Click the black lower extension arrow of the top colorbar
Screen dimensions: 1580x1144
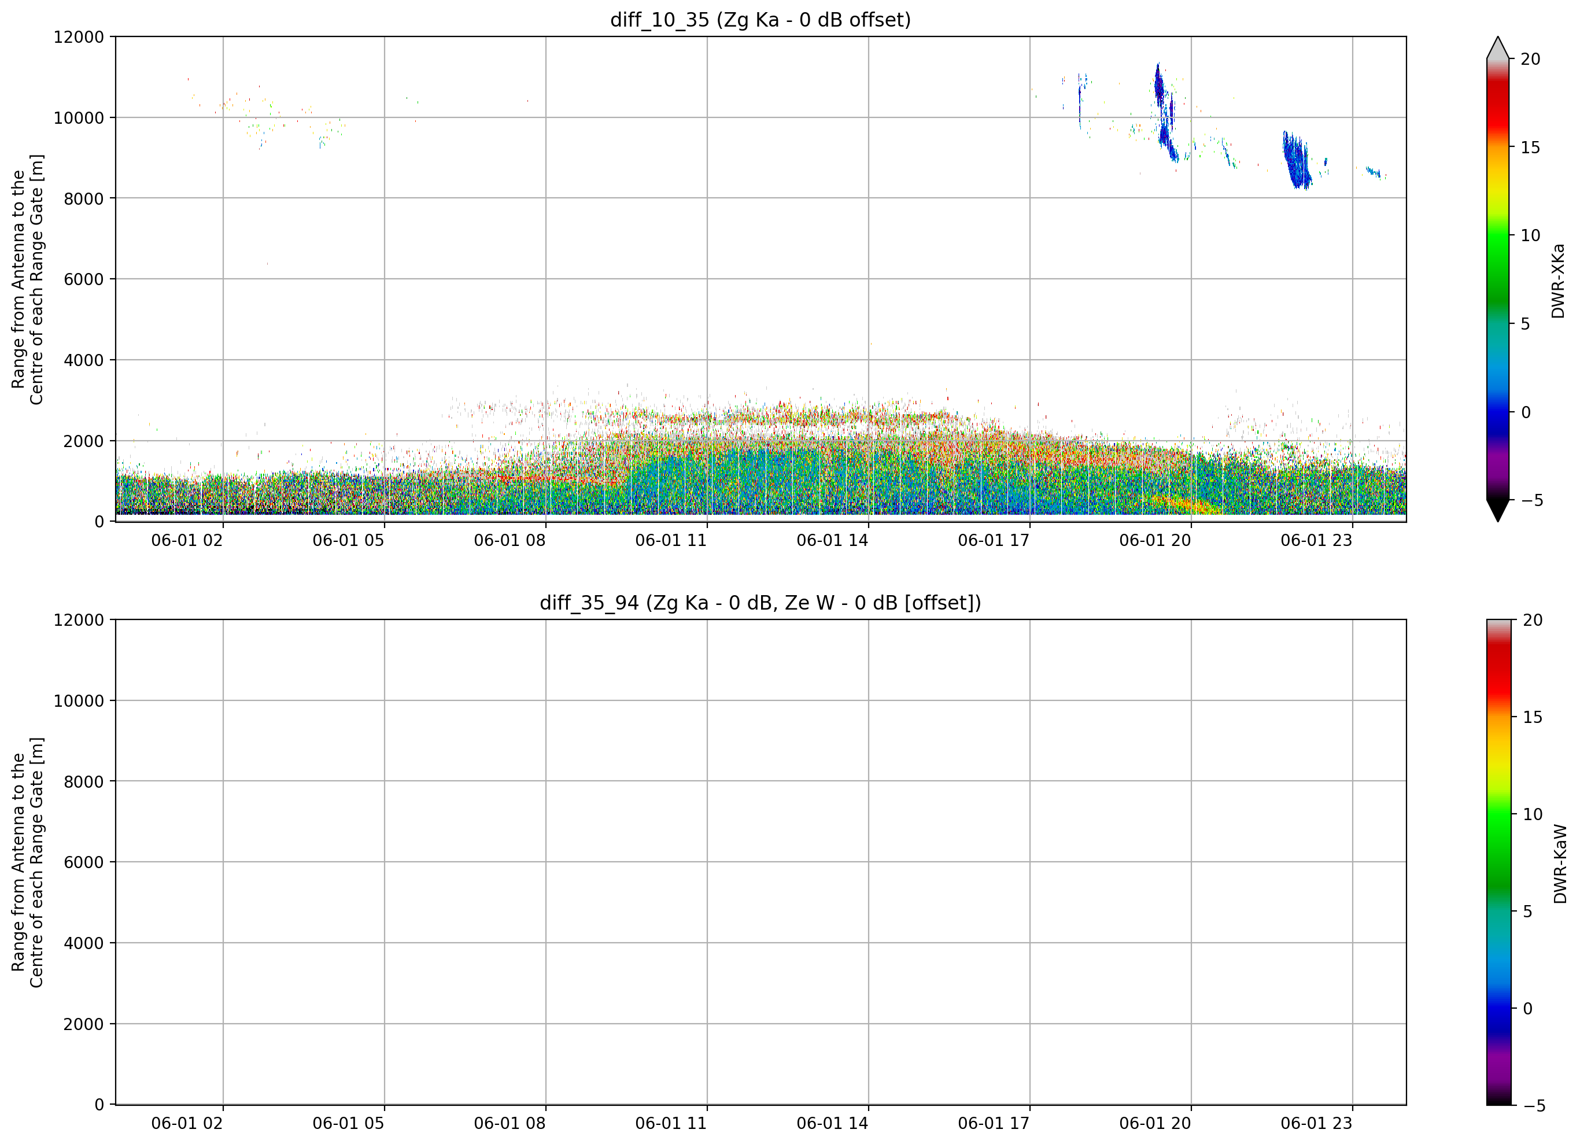(x=1498, y=511)
